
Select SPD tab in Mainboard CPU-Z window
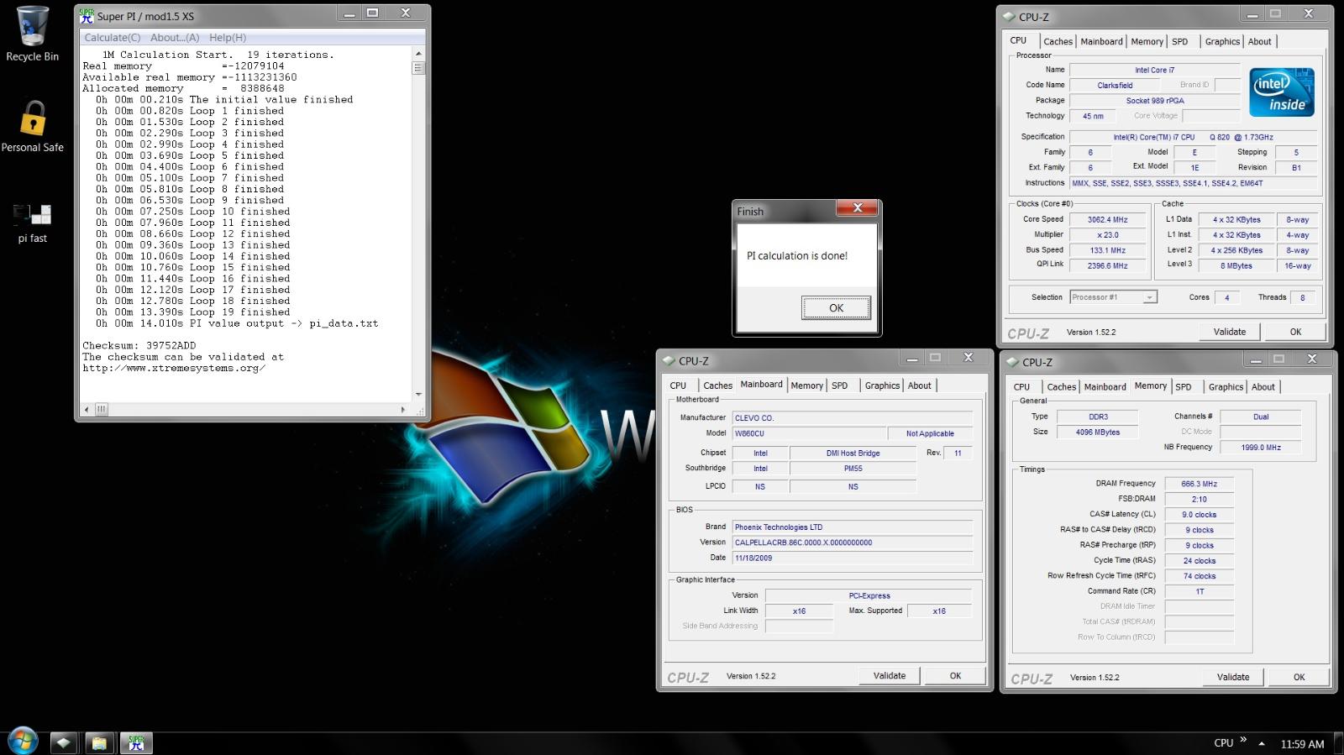click(x=840, y=385)
